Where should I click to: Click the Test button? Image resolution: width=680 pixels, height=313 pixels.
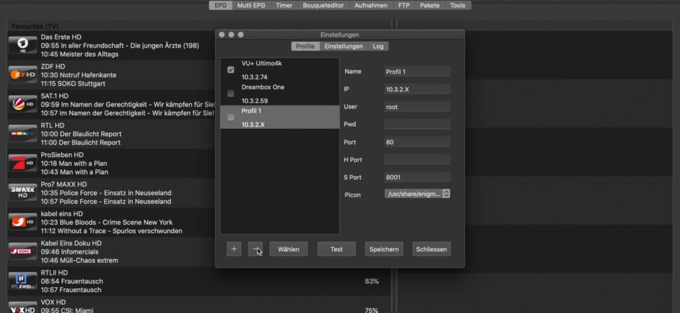337,249
